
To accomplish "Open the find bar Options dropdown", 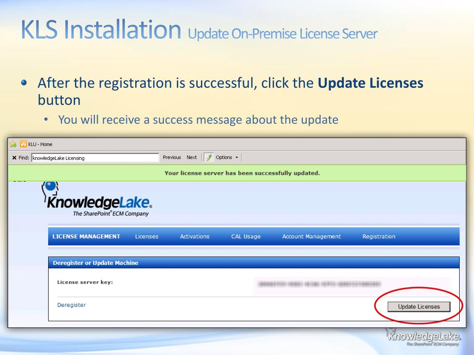I will [x=227, y=157].
